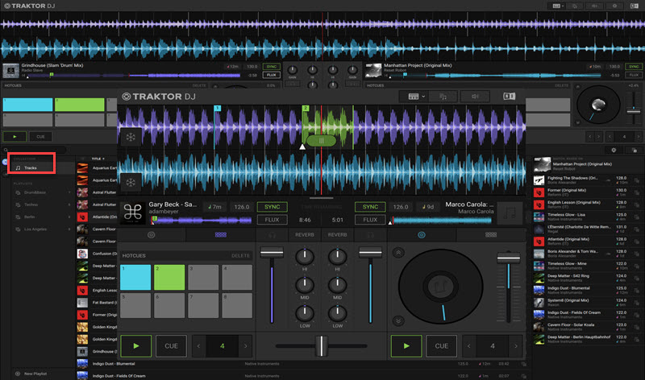The image size is (645, 380).
Task: Click the Gary Beck track cover art
Action: click(132, 213)
